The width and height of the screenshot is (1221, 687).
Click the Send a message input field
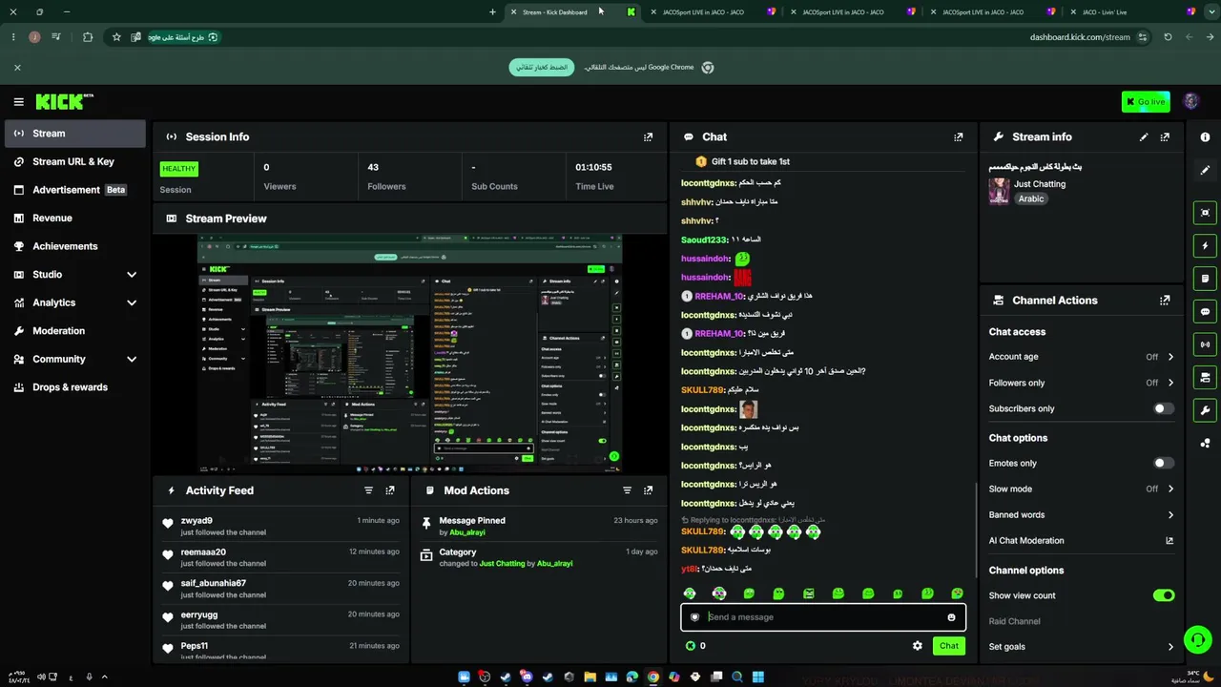coord(823,617)
